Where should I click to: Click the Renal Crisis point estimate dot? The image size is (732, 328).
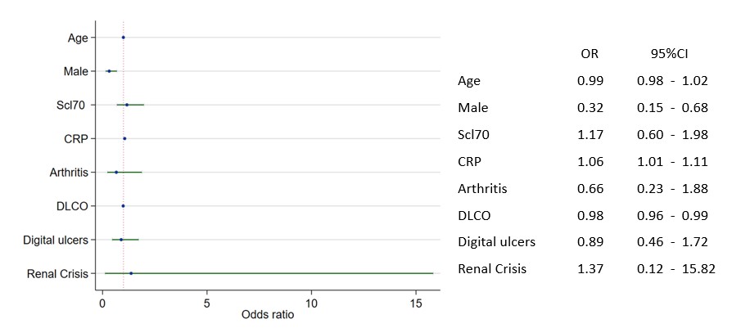[131, 273]
